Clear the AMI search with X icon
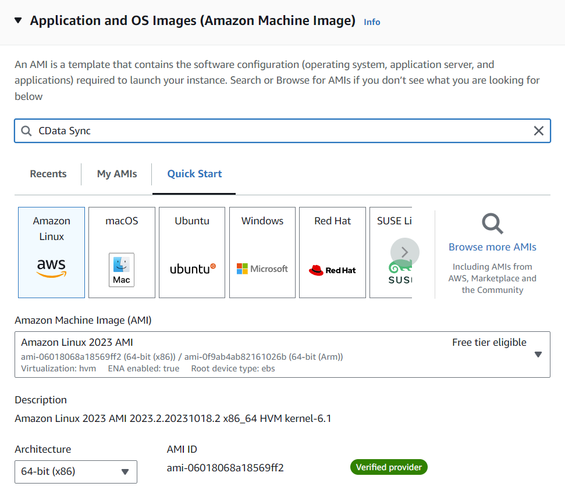This screenshot has height=494, width=565. click(x=539, y=131)
